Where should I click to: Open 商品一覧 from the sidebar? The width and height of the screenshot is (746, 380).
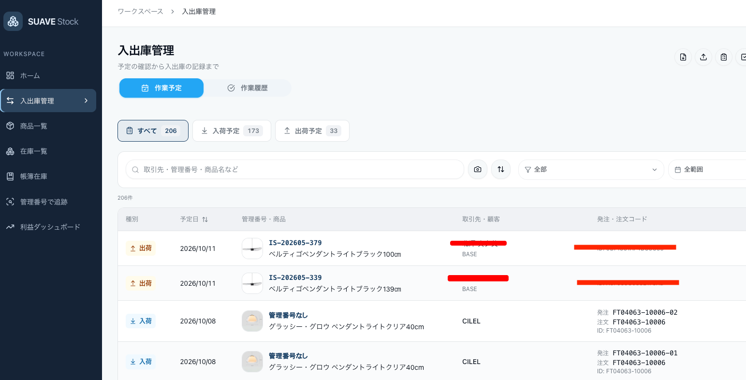48,126
